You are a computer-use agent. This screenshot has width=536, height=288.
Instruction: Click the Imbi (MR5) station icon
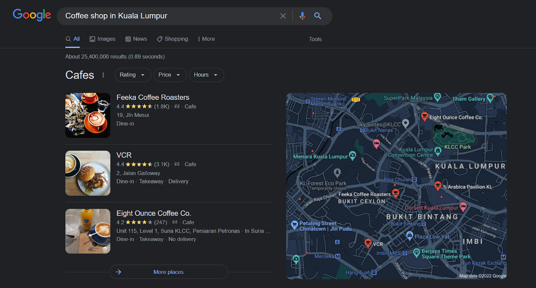pyautogui.click(x=405, y=253)
